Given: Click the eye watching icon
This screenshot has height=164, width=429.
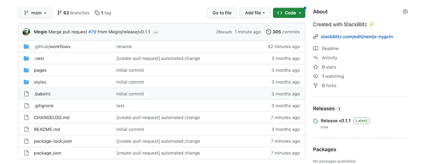Looking at the screenshot, I should coord(315,76).
